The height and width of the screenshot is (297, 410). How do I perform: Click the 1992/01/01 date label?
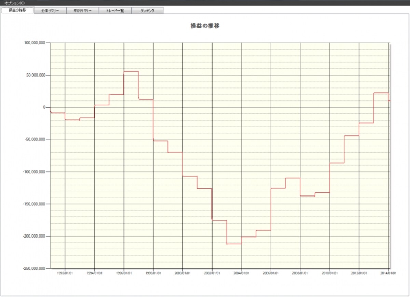click(x=65, y=273)
